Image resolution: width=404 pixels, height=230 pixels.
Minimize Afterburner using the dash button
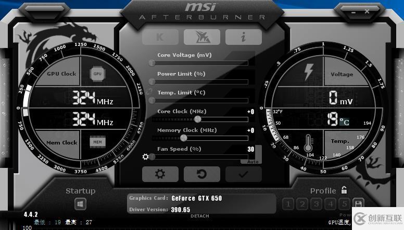pos(353,12)
